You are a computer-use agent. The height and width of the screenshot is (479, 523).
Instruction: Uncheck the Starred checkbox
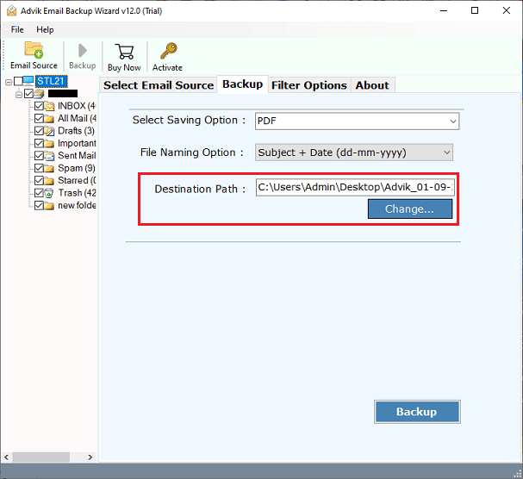click(39, 180)
